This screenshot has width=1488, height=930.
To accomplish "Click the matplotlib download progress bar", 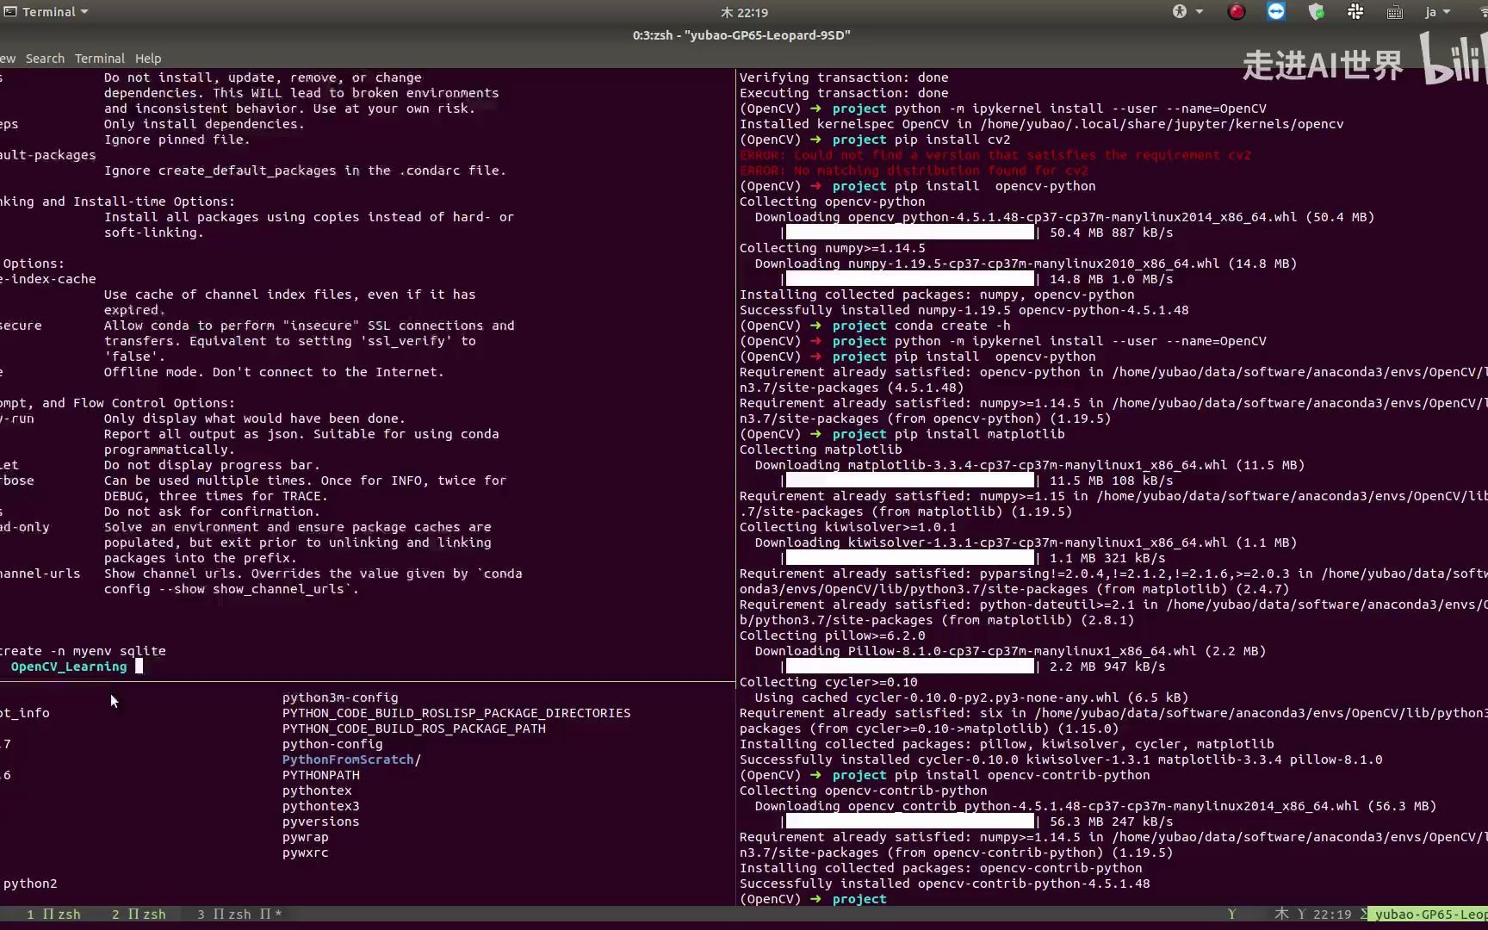I will tap(910, 480).
